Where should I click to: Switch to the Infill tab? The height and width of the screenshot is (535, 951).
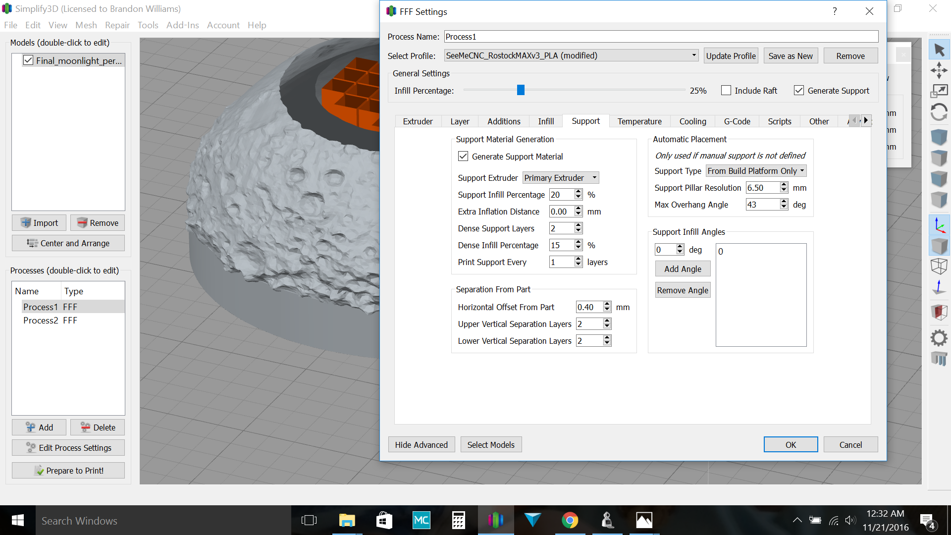(546, 121)
